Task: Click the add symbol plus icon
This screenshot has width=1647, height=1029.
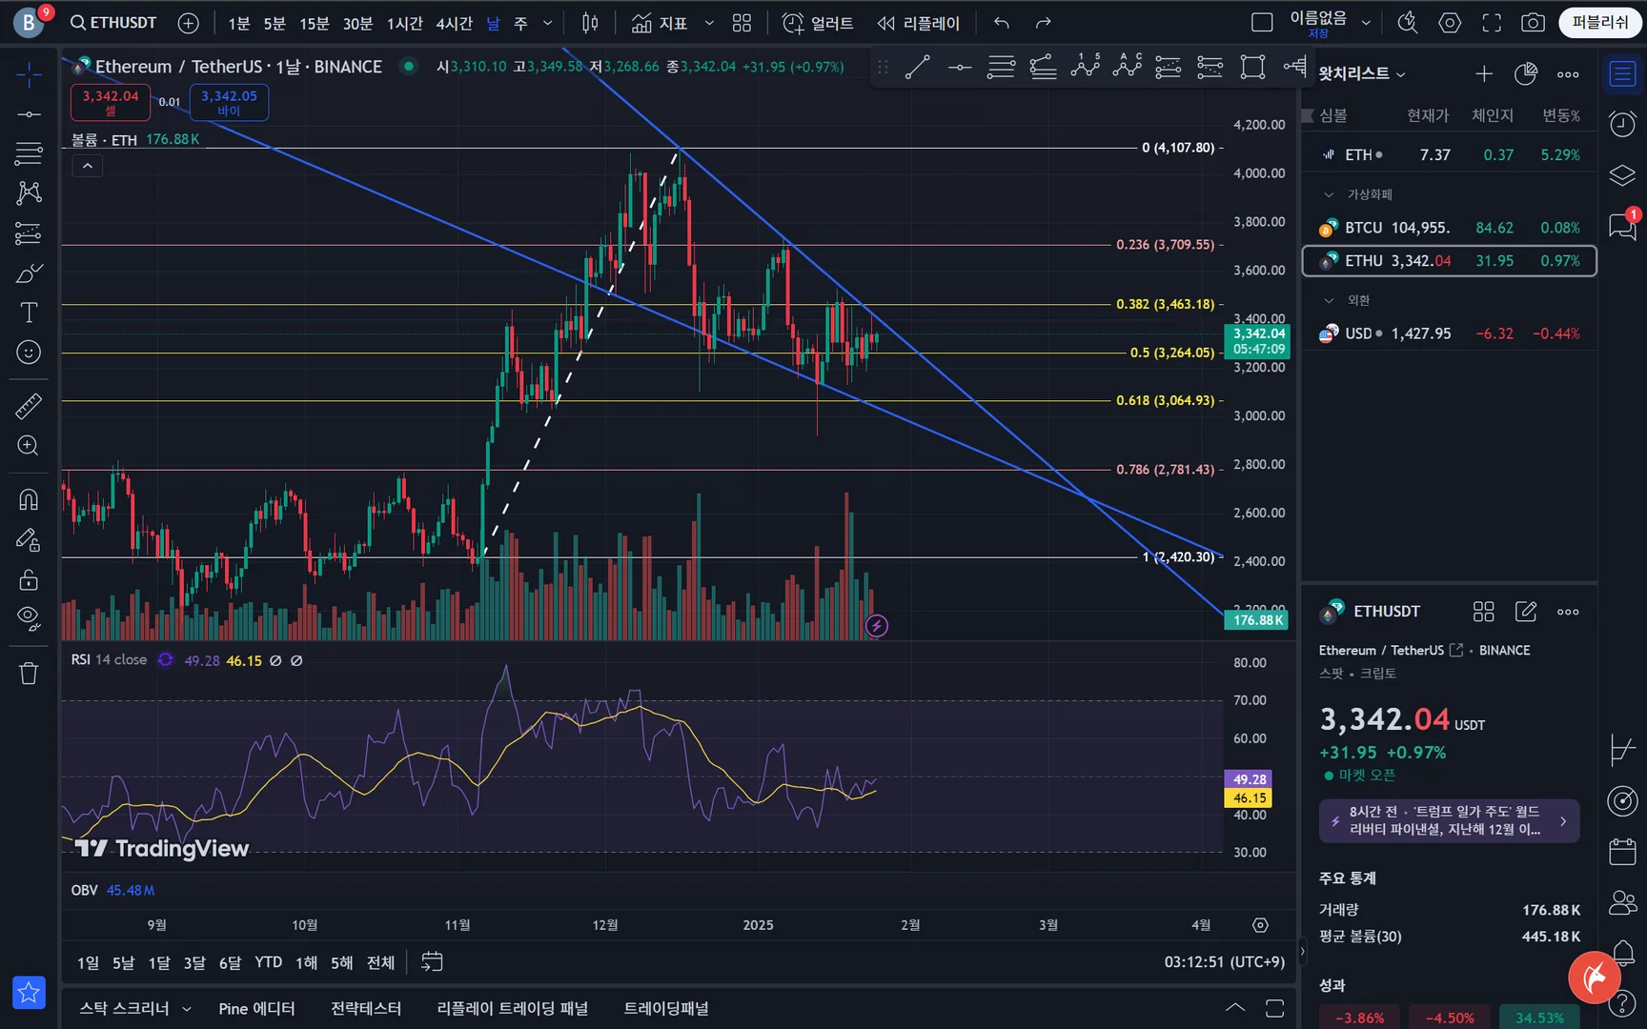Action: (189, 23)
